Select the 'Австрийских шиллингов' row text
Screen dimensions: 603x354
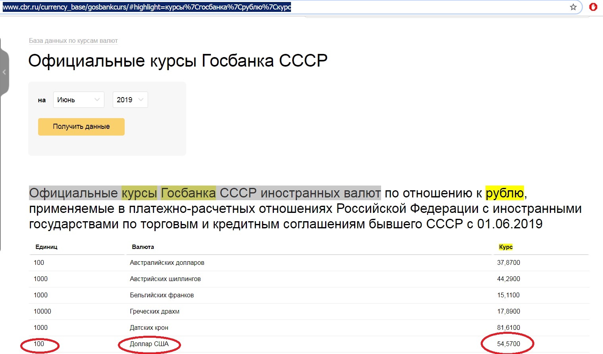click(x=165, y=279)
